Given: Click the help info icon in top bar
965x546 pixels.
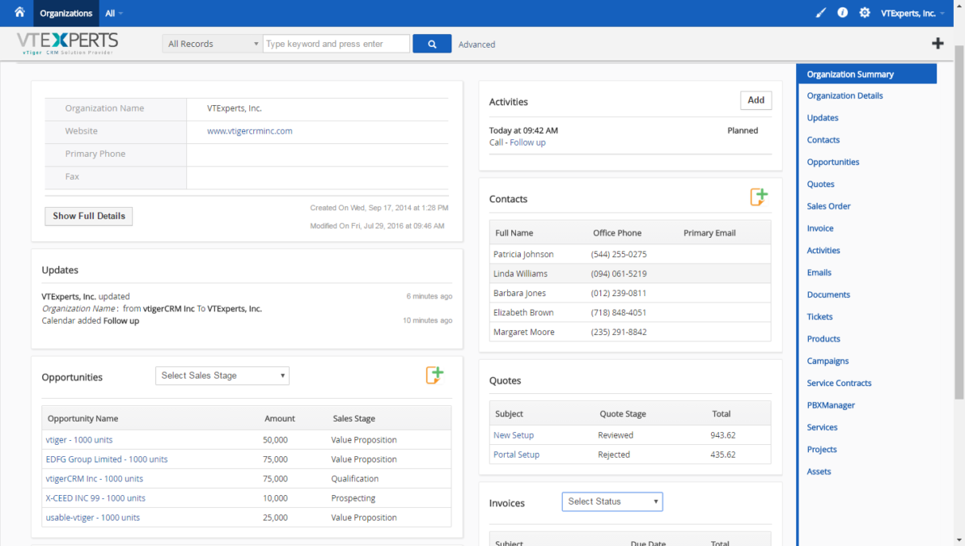Looking at the screenshot, I should point(841,12).
